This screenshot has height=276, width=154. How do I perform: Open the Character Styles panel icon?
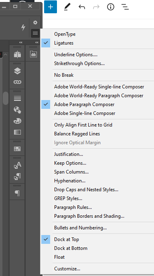[x=17, y=165]
